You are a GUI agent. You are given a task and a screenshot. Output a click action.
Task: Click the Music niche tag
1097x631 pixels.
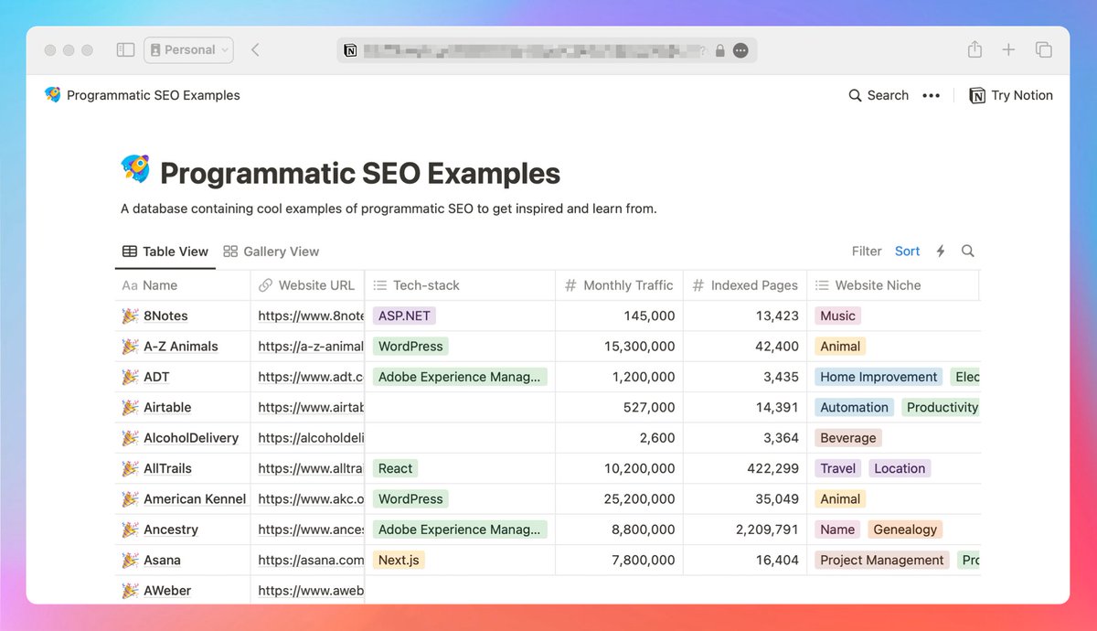click(837, 315)
